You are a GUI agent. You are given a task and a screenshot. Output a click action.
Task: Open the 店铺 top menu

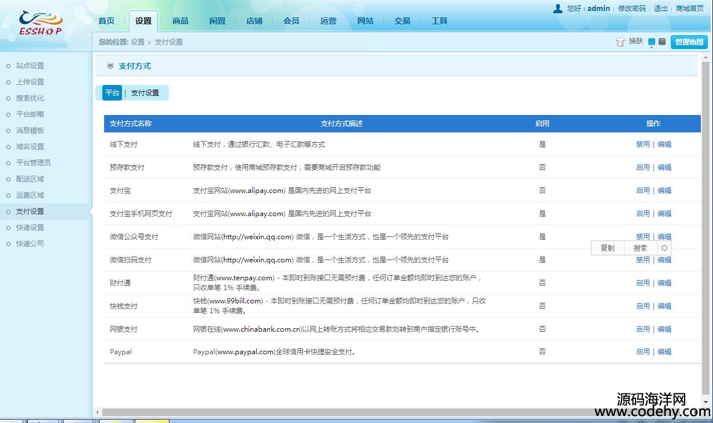pos(254,21)
